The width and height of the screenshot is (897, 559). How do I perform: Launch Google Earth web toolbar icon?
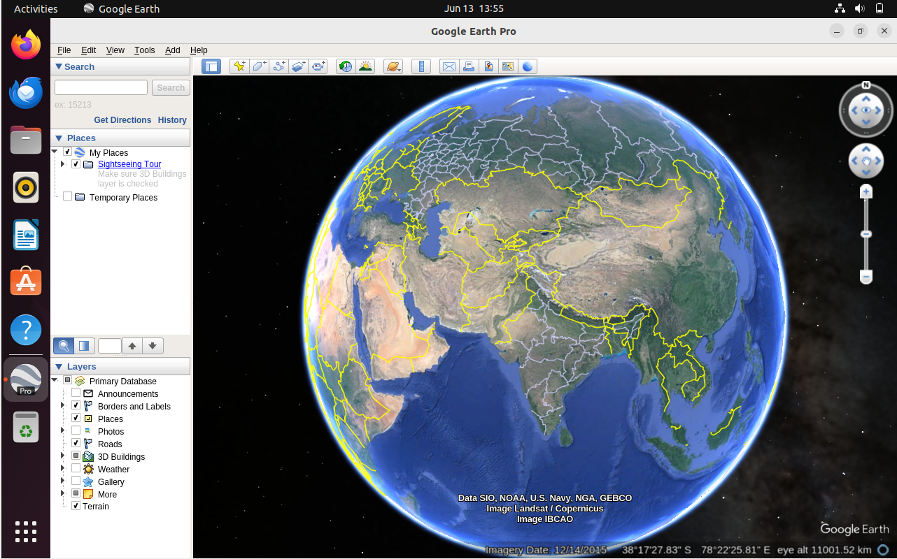click(x=528, y=66)
